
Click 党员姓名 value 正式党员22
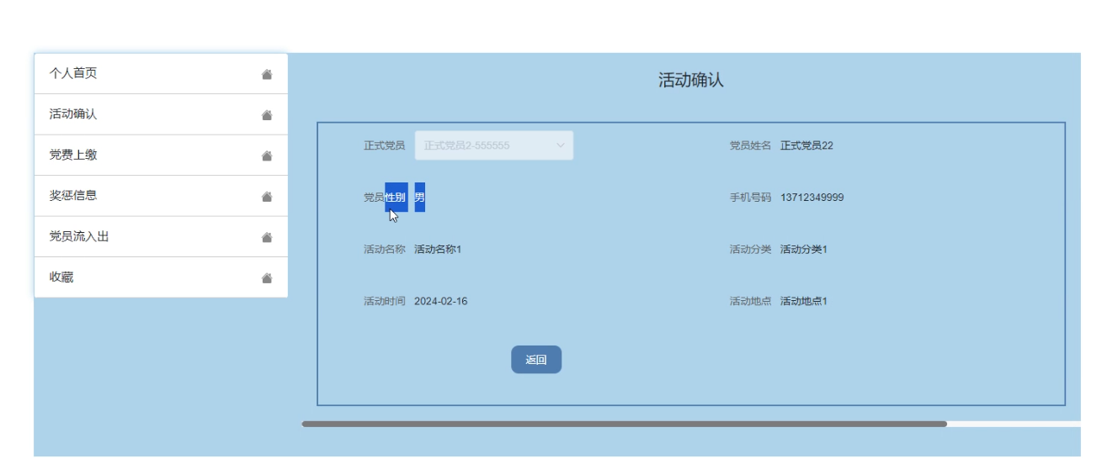(807, 145)
